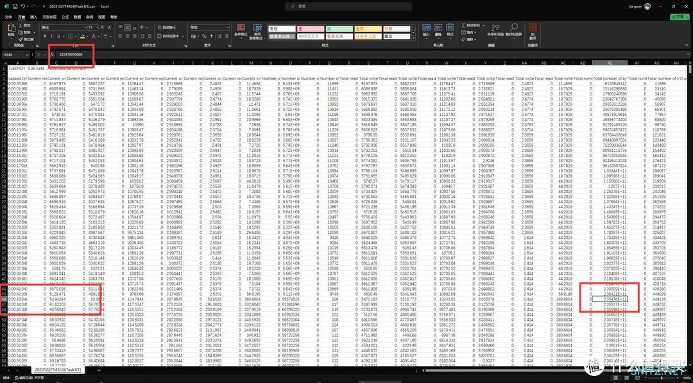This screenshot has width=693, height=383.
Task: Switch to Page Layout view in status bar
Action: pos(626,378)
